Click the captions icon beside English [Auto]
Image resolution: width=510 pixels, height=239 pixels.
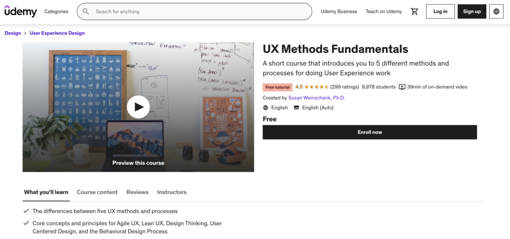296,108
